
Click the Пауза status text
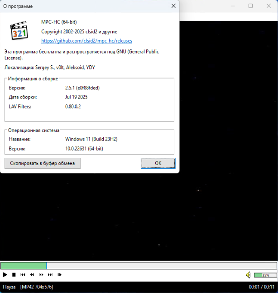[x=9, y=287]
